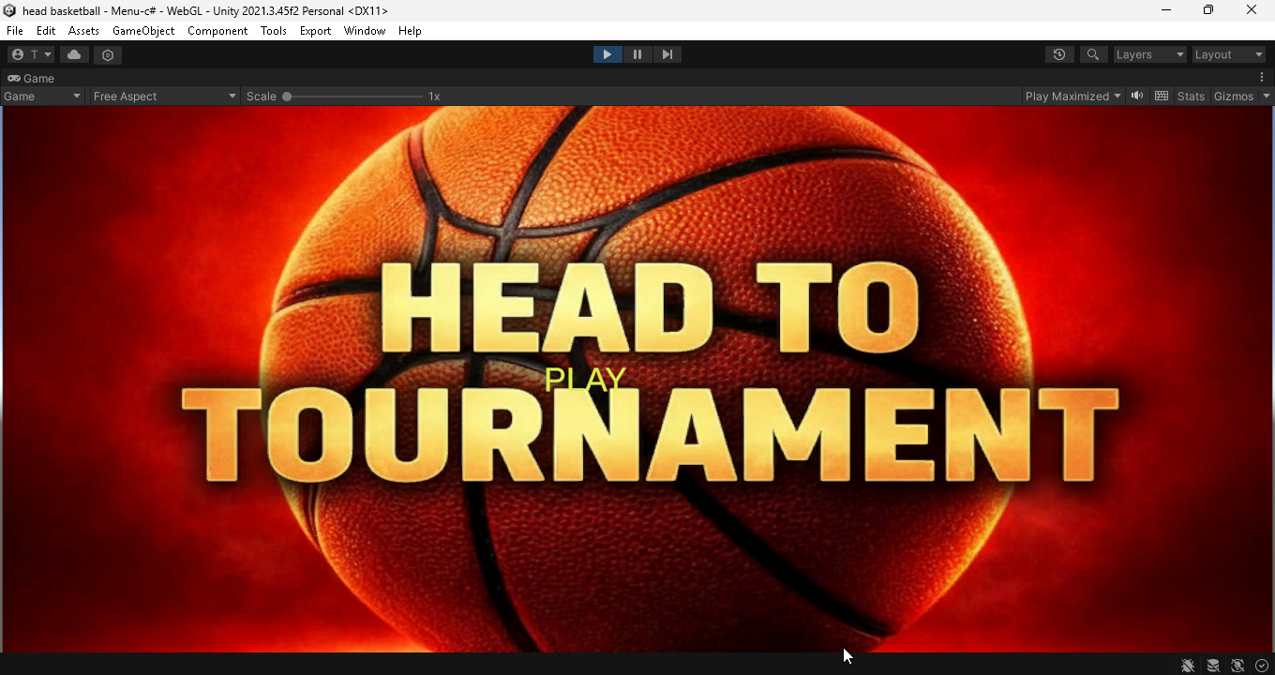Toggle keyboard shortcuts in Game view
1275x675 pixels.
click(1162, 96)
